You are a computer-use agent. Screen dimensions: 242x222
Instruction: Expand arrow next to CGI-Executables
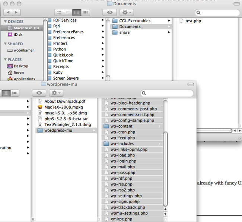[169, 21]
